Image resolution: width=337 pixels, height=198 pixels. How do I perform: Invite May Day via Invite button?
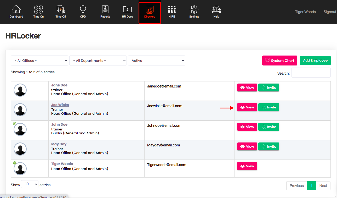pos(269,146)
